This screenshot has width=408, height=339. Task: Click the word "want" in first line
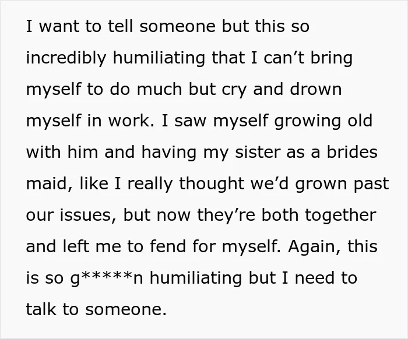[x=59, y=27]
